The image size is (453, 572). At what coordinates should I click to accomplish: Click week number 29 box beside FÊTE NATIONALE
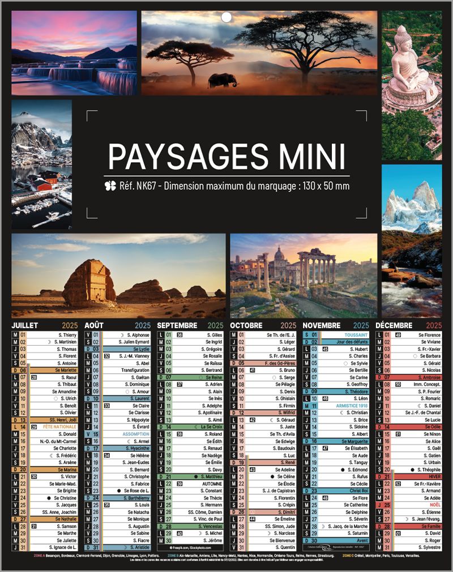coord(34,427)
